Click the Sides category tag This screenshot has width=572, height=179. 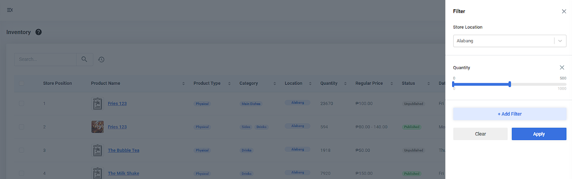click(246, 127)
